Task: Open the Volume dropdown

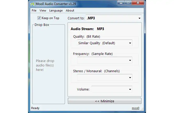Action: [112, 89]
